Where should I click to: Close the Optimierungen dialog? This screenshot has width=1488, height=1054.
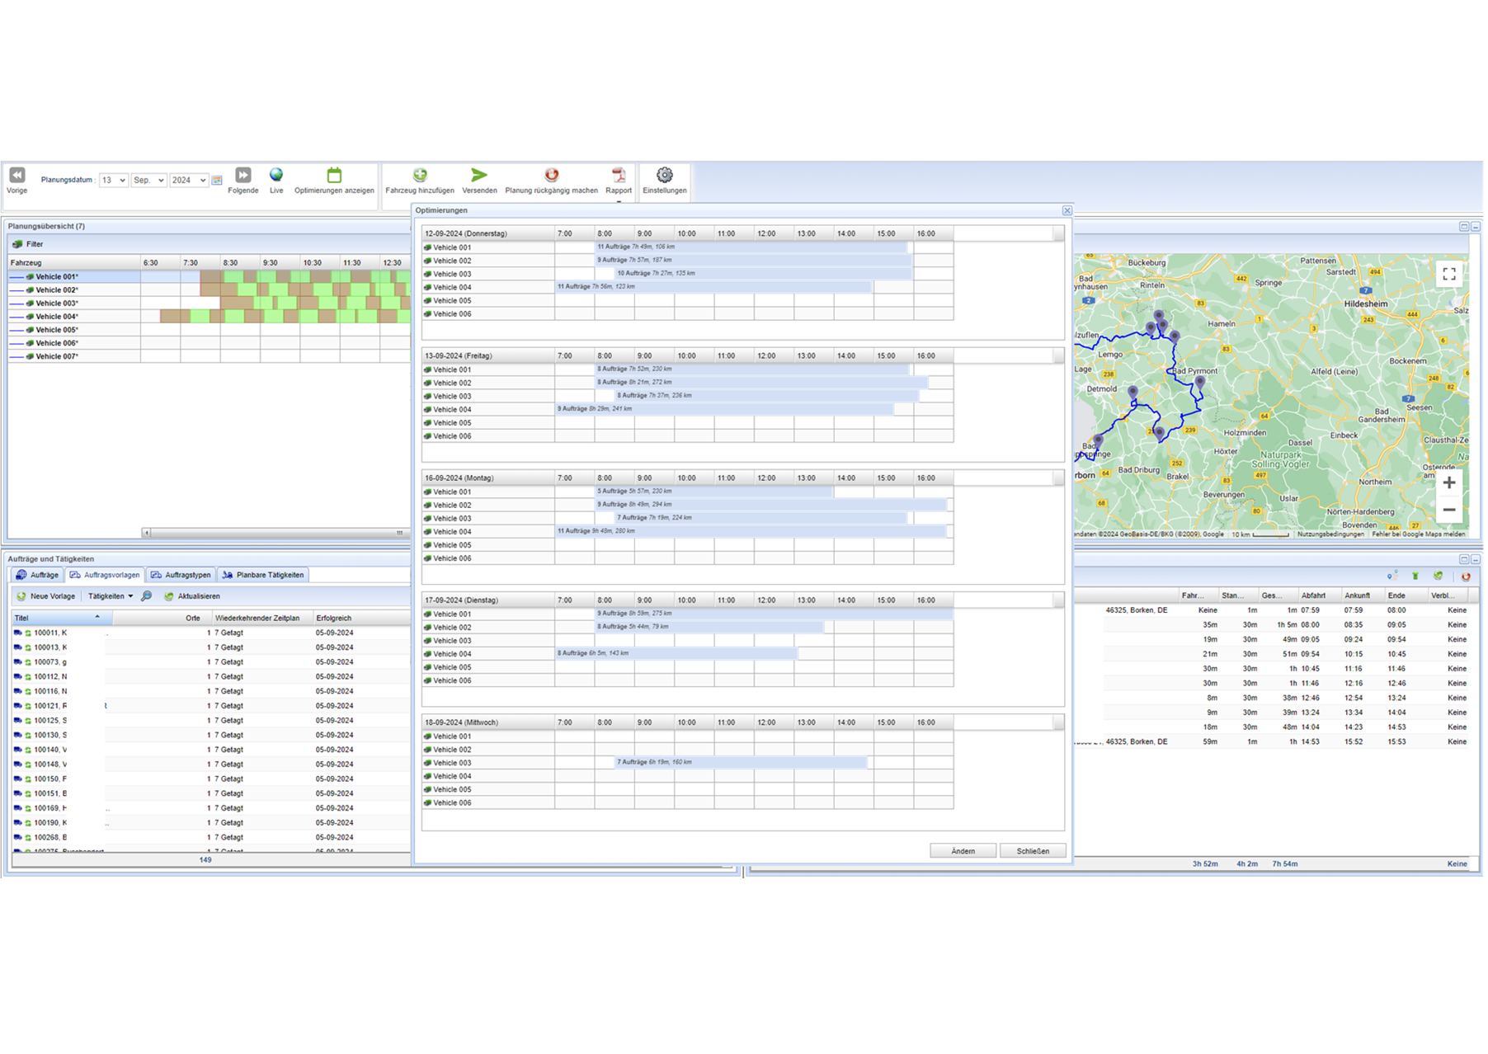pyautogui.click(x=1067, y=211)
